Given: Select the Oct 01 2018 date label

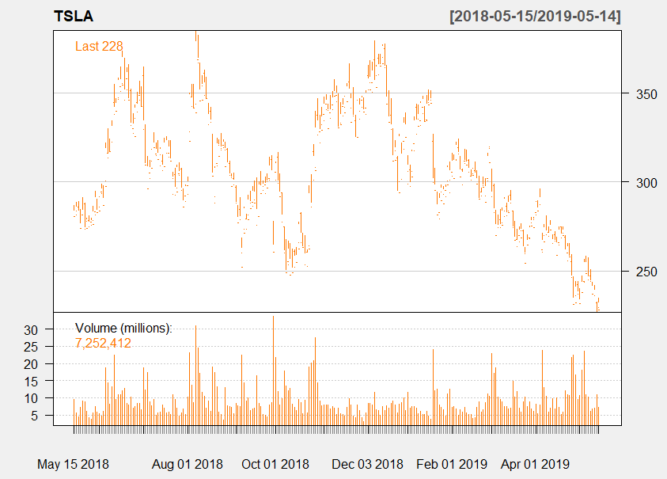Looking at the screenshot, I should (x=275, y=464).
